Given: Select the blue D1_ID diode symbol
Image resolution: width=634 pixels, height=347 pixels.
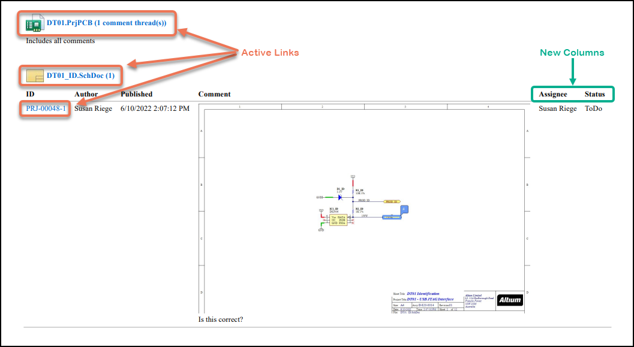Looking at the screenshot, I should [x=339, y=196].
